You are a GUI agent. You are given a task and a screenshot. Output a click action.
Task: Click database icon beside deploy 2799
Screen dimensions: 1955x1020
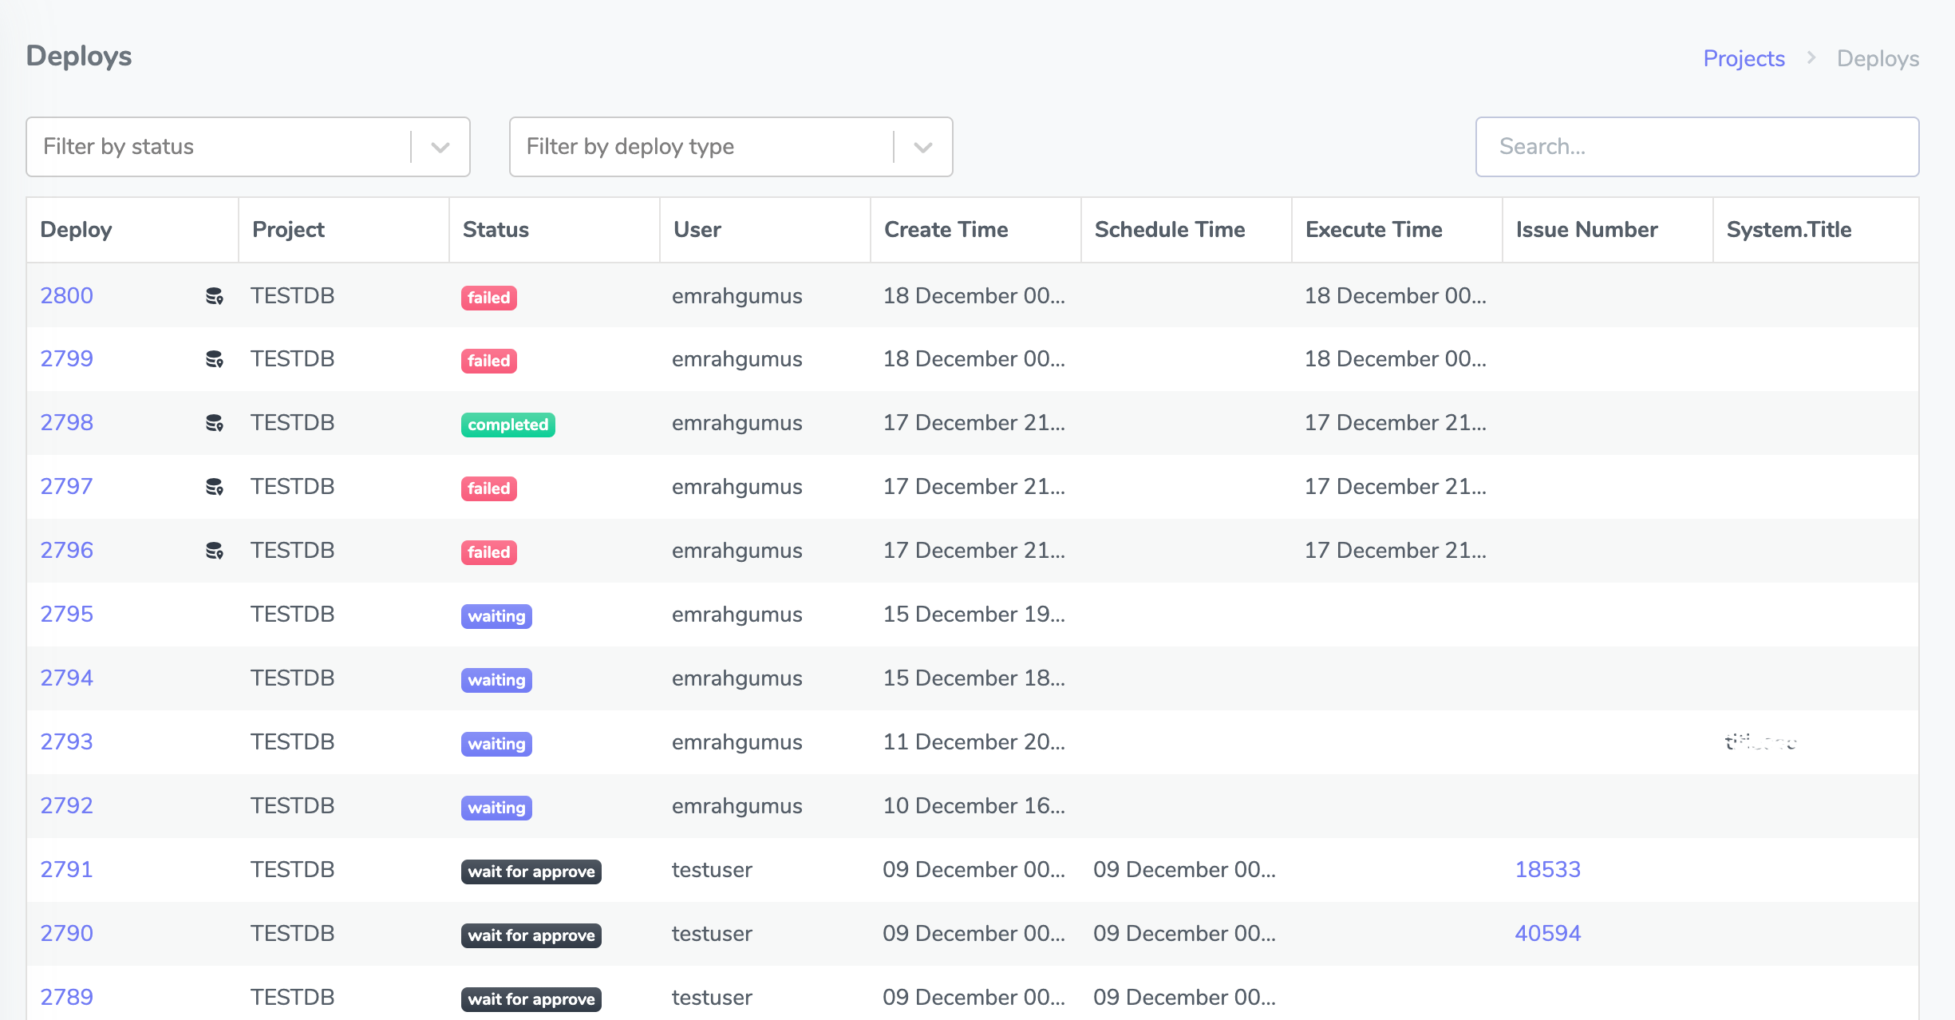click(x=214, y=359)
